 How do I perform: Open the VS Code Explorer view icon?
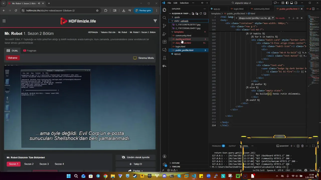(165, 10)
